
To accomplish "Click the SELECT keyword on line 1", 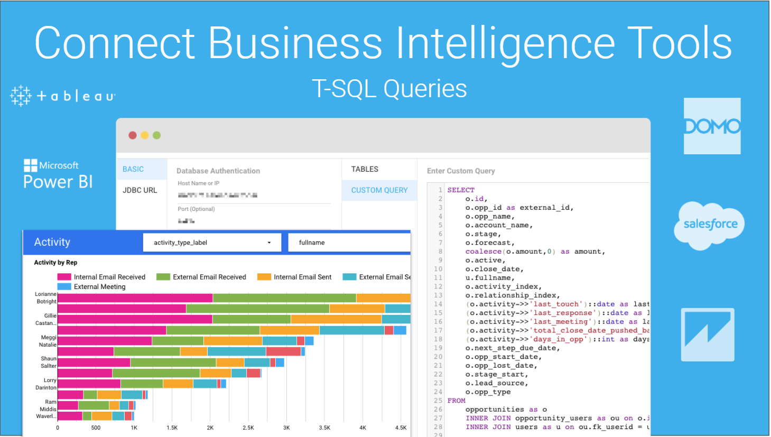I will click(x=461, y=190).
